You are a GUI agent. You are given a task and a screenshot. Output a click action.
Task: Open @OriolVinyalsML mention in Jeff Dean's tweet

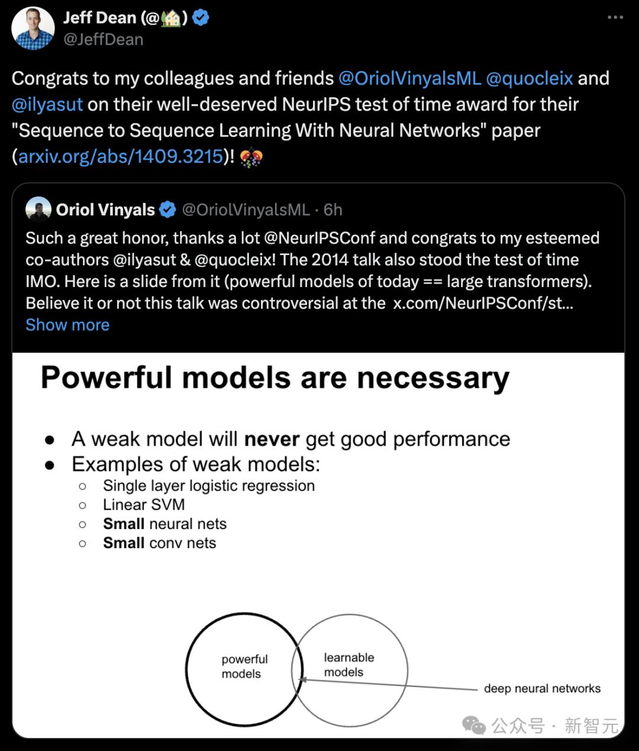409,78
